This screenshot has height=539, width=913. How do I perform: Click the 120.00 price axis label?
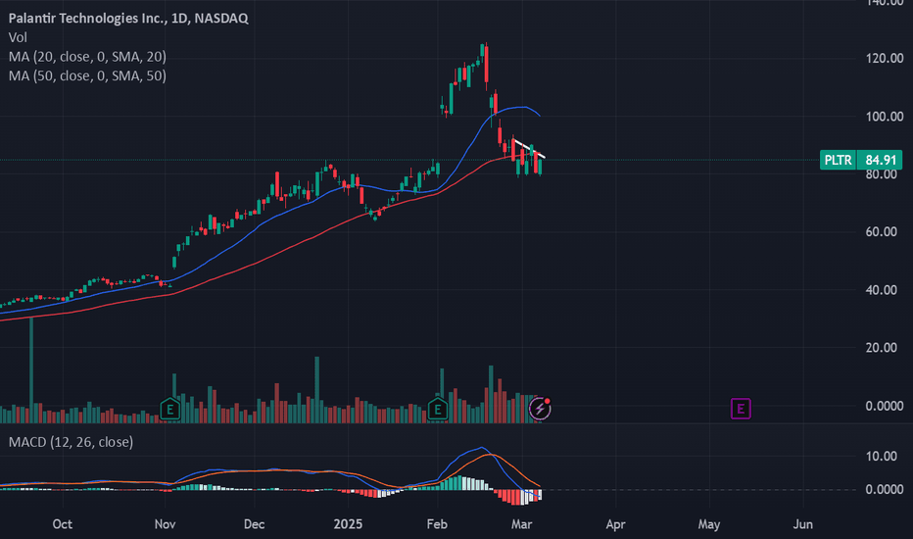[884, 58]
